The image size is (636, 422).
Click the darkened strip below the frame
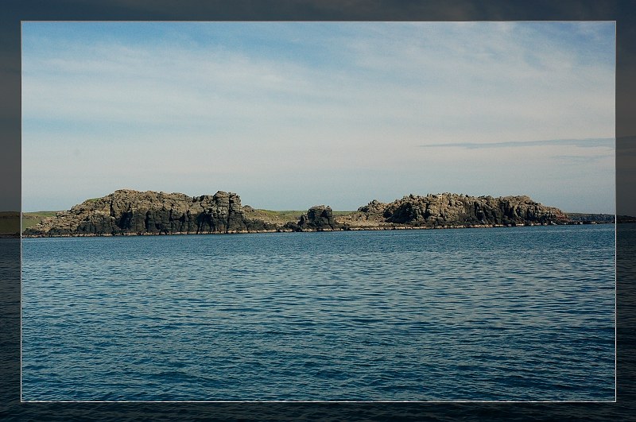coord(318,412)
